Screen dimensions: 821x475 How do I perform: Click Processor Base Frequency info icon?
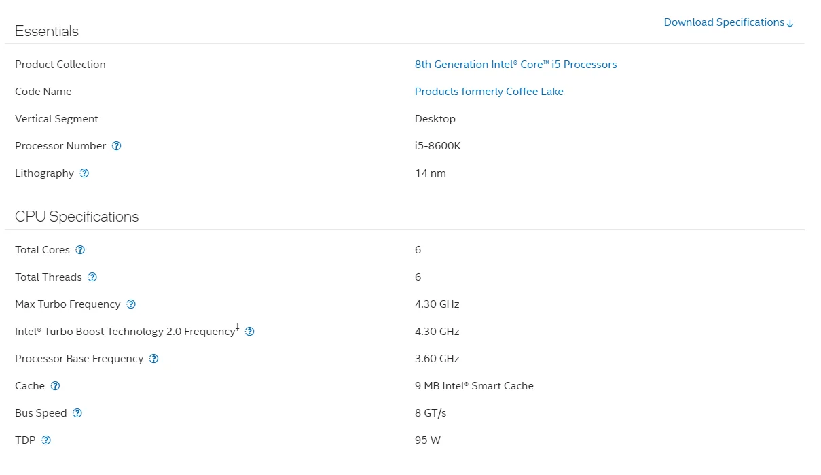click(153, 359)
